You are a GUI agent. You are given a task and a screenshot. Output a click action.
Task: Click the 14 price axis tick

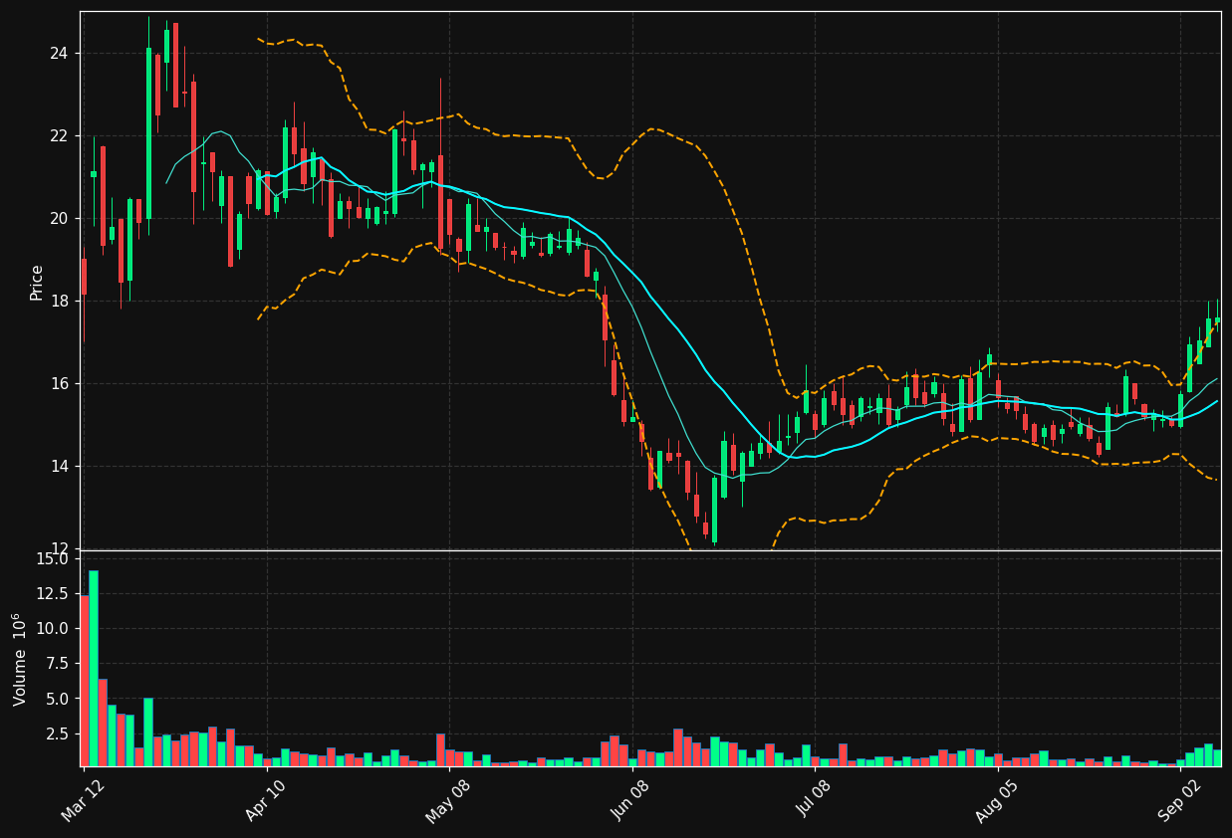[x=60, y=466]
